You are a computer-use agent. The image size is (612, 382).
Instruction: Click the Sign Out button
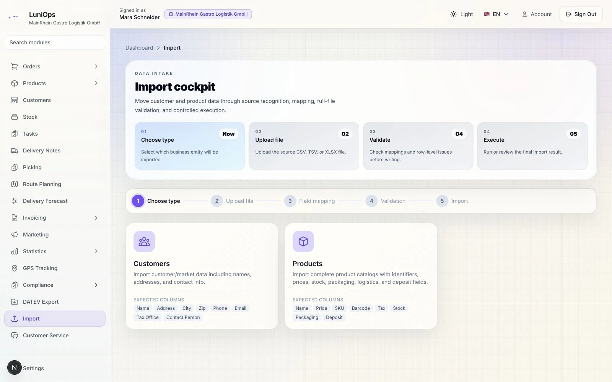(581, 14)
